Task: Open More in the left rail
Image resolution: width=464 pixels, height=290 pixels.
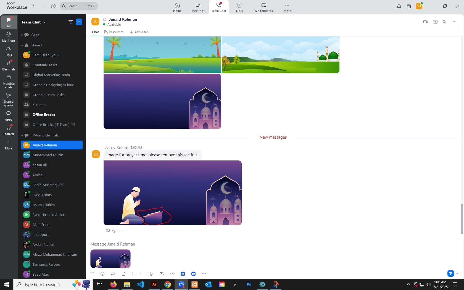Action: point(9,145)
